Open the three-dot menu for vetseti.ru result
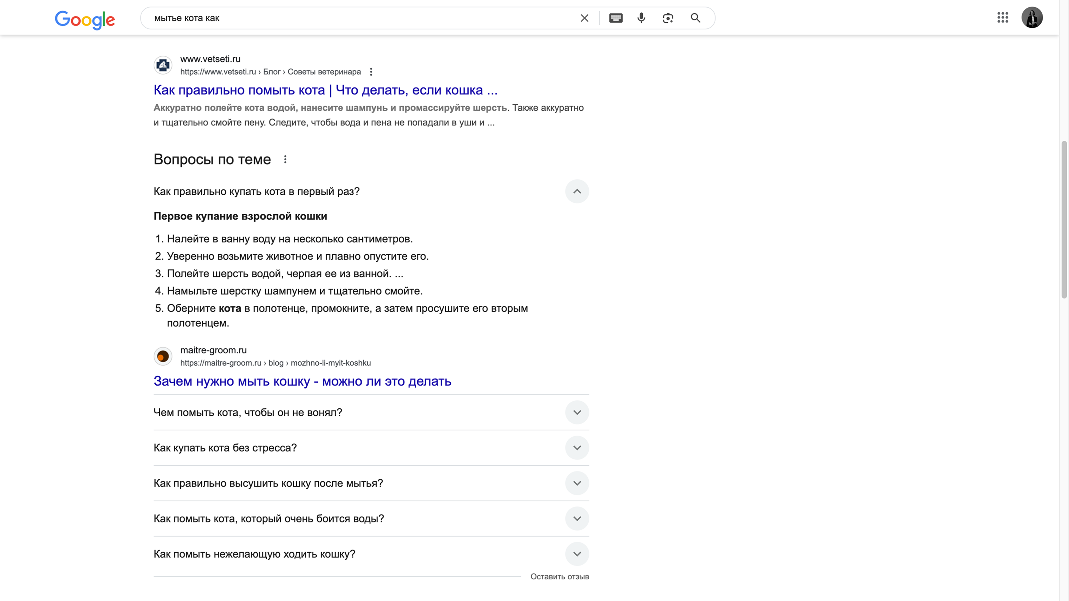Viewport: 1069px width, 601px height. [371, 72]
